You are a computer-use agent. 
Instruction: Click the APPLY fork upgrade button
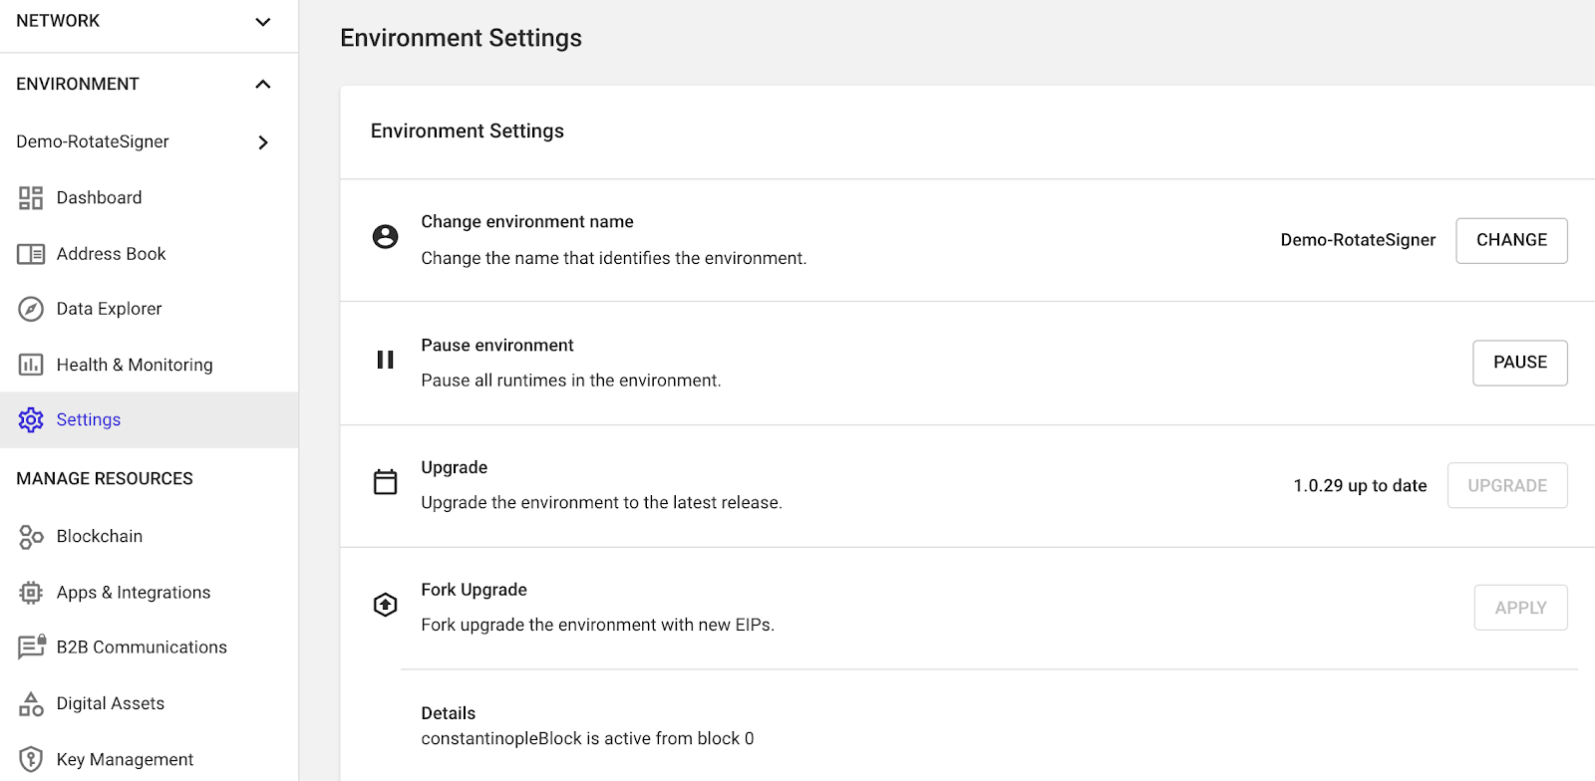click(x=1521, y=608)
